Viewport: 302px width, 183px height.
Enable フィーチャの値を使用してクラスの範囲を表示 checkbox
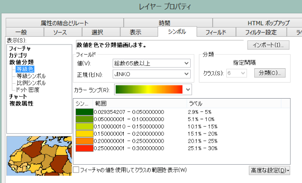tap(76, 170)
